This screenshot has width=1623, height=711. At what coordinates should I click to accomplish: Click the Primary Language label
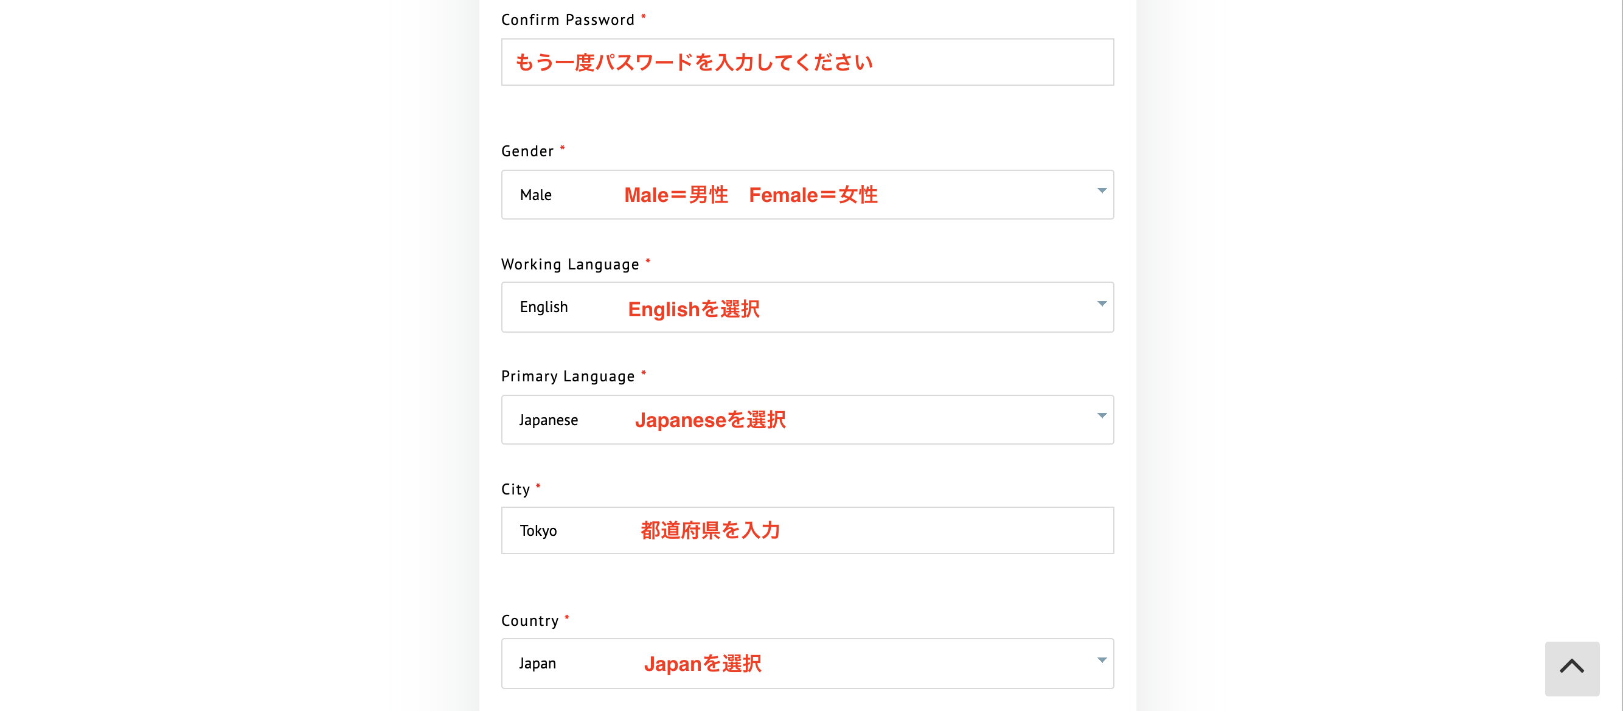[x=568, y=376]
